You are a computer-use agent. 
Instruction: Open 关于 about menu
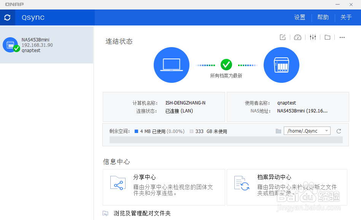346,17
